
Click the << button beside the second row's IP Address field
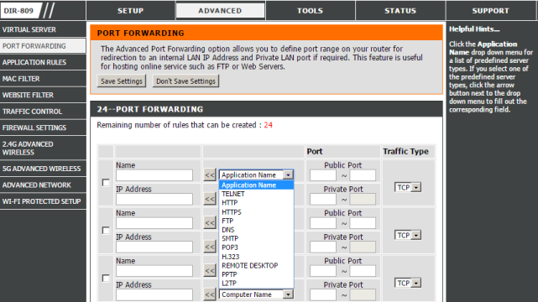coord(210,247)
